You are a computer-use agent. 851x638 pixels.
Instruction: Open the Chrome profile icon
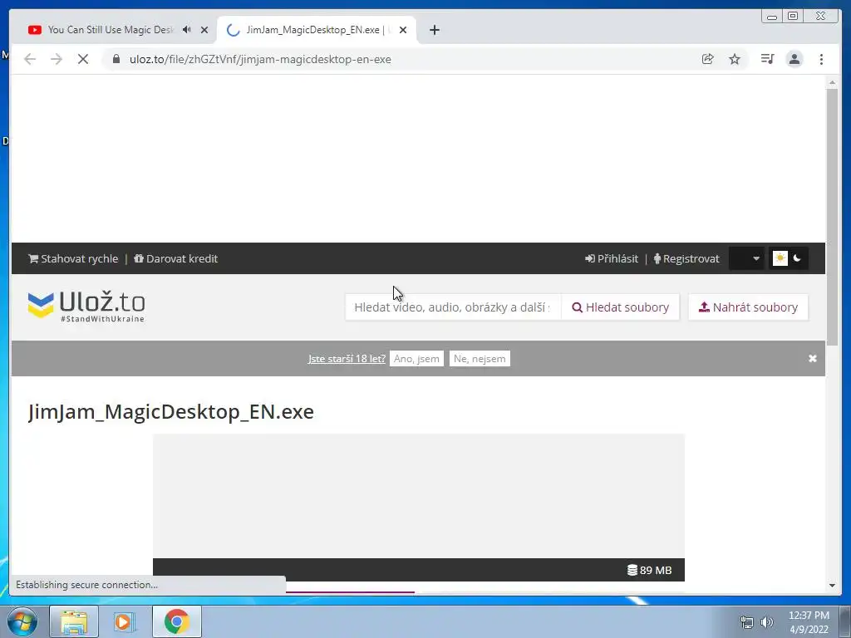(x=794, y=59)
